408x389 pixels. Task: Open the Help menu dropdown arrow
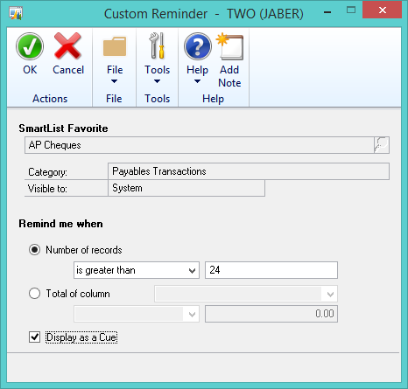coord(197,81)
